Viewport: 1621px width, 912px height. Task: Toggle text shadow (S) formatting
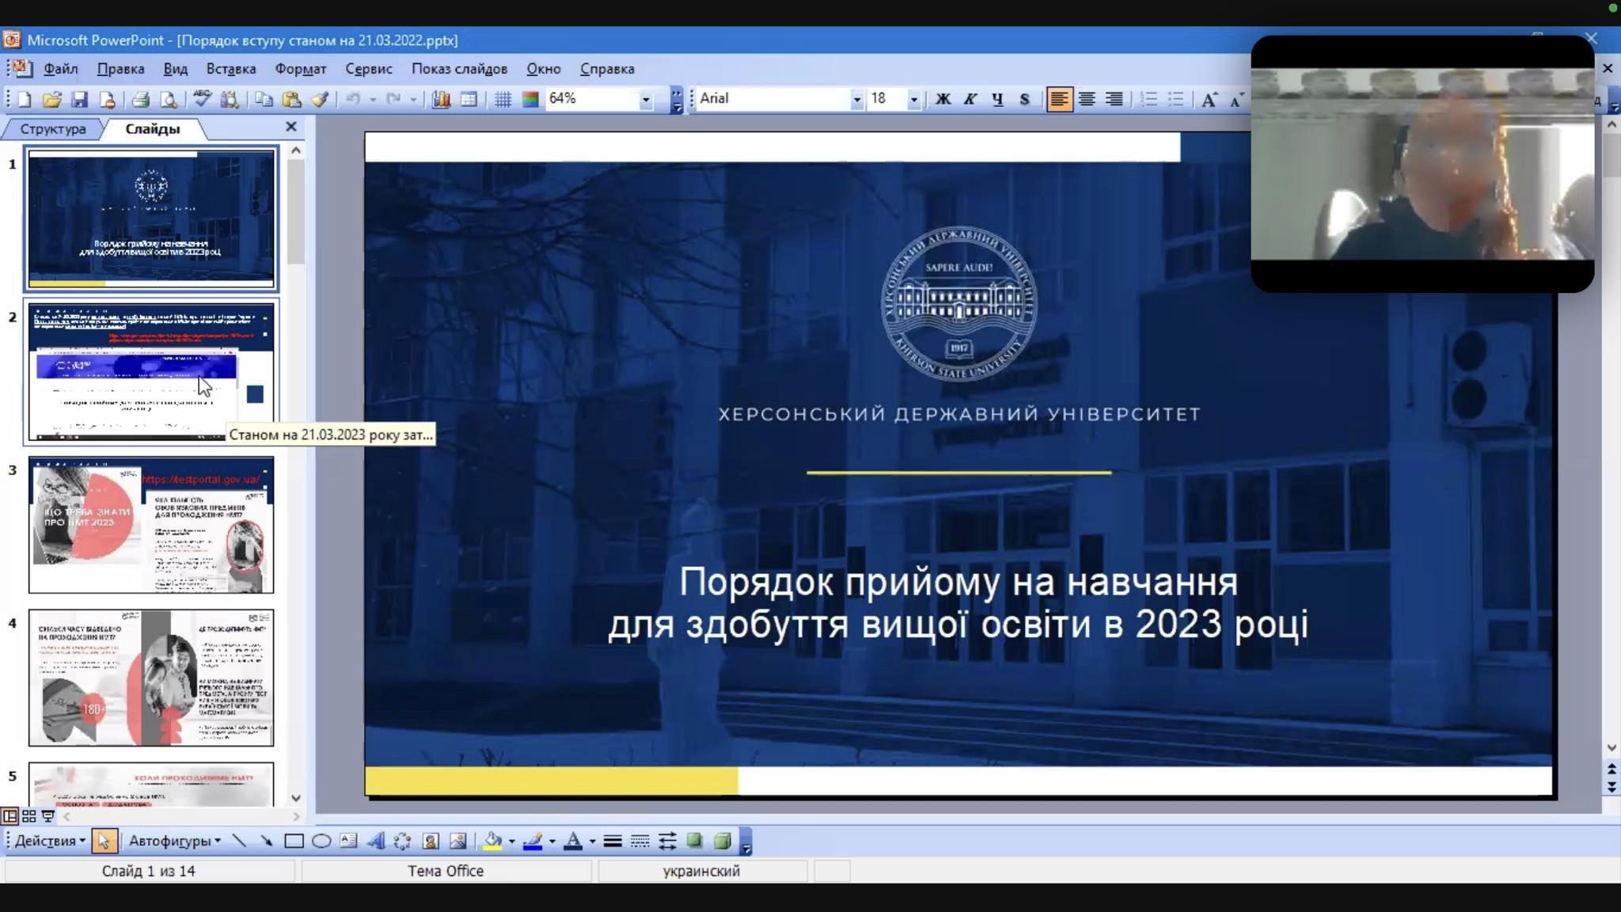[x=1024, y=99]
